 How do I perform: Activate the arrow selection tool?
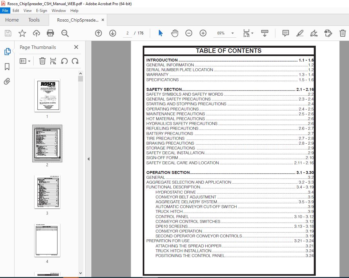(x=160, y=33)
